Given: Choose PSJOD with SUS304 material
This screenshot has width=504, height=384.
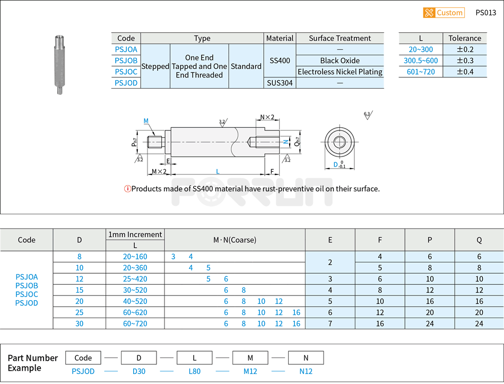Looking at the screenshot, I should [x=125, y=83].
